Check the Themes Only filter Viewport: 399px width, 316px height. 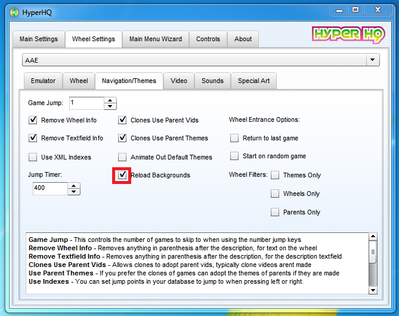click(x=275, y=175)
